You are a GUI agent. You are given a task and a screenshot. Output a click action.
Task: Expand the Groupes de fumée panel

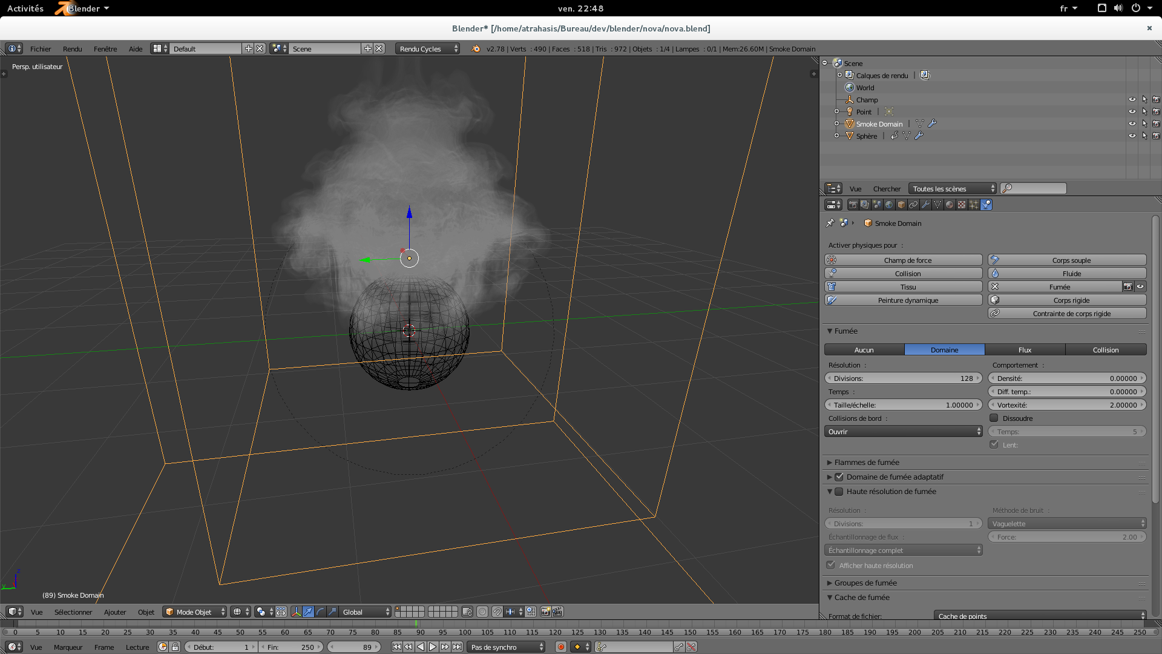[865, 583]
